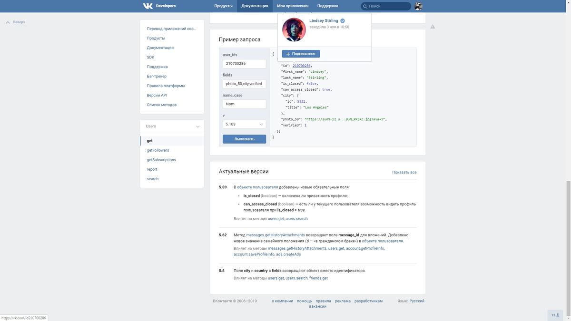
Task: Focus the fields input field
Action: (x=244, y=84)
